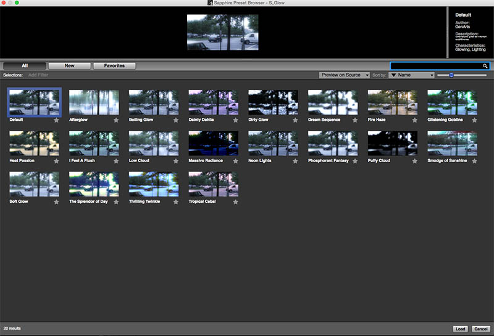The height and width of the screenshot is (336, 494).
Task: Click the 'GenArts' author text
Action: [463, 27]
